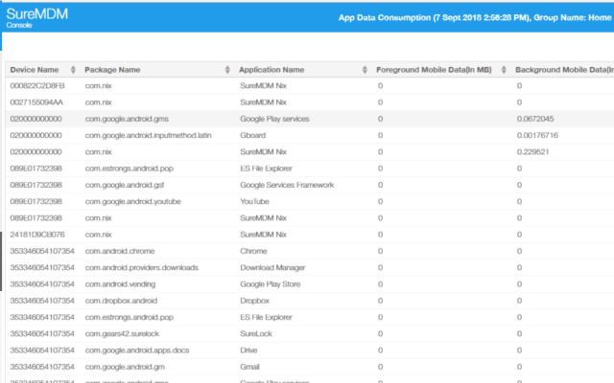
Task: Click com.nix in 000822C2D8FB row
Action: click(x=98, y=85)
